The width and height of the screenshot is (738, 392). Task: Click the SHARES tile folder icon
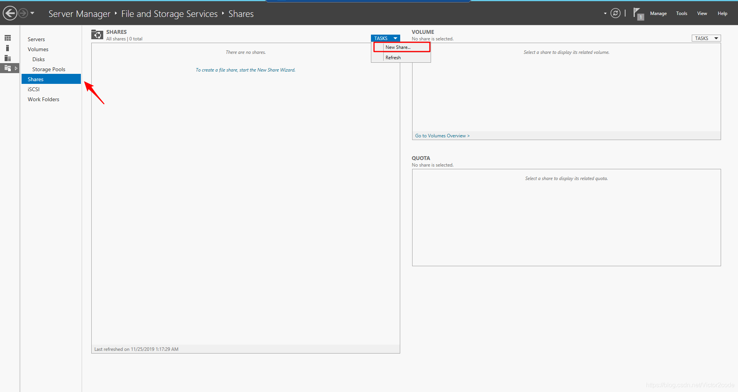[97, 35]
